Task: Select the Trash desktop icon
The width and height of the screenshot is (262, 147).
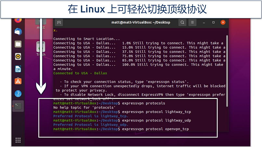Action: pyautogui.click(x=41, y=49)
